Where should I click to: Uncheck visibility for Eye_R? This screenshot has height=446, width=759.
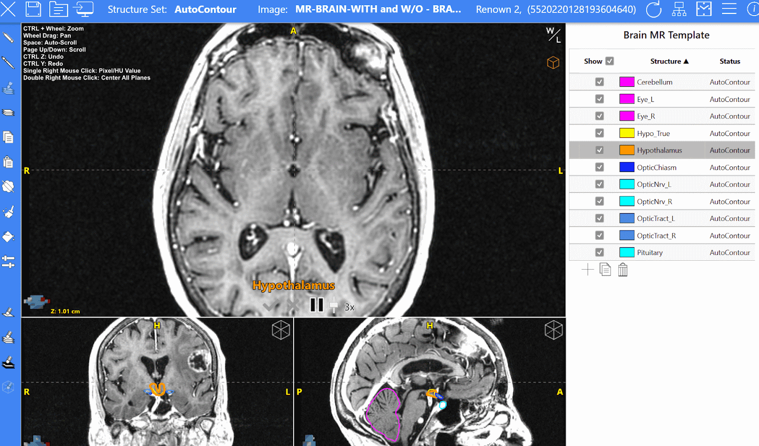pos(600,116)
